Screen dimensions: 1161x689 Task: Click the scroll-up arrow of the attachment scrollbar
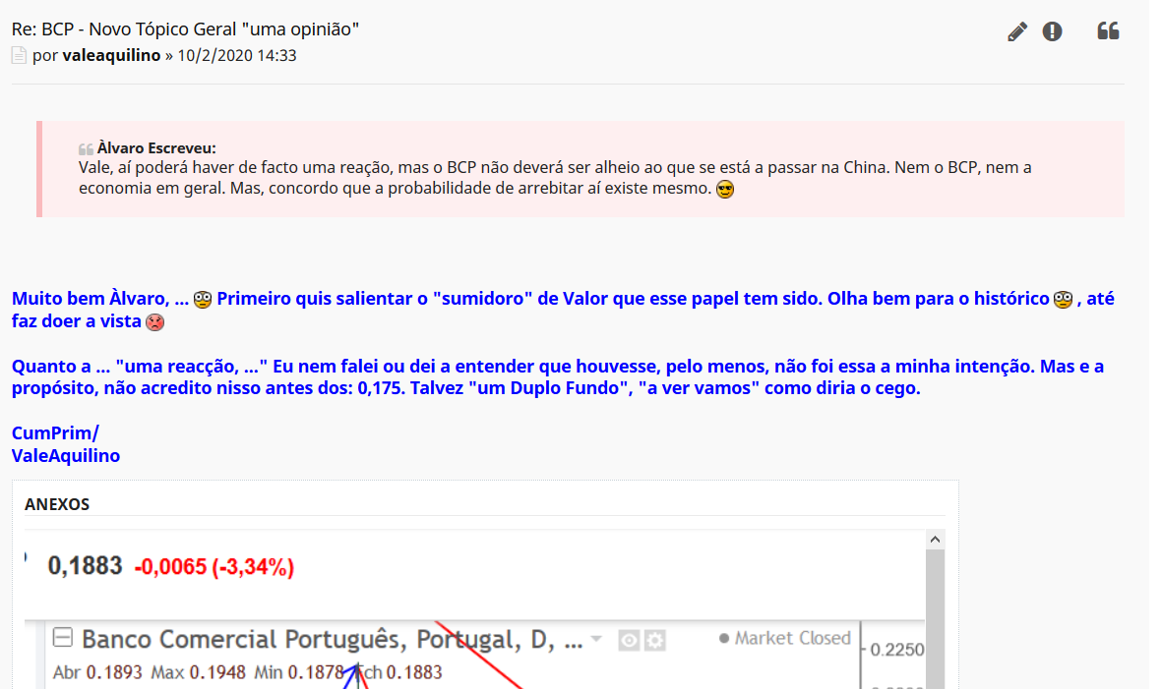tap(935, 540)
